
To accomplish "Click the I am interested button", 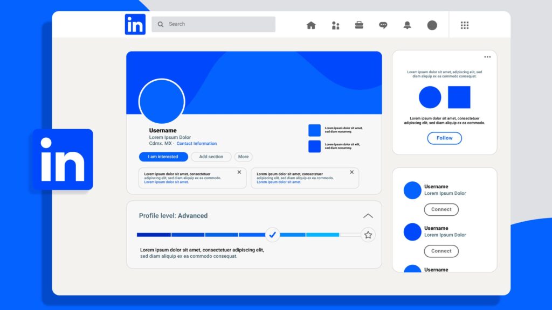I will click(x=163, y=157).
